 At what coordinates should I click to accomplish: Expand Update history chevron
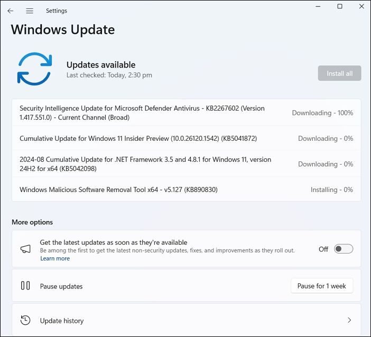click(349, 320)
